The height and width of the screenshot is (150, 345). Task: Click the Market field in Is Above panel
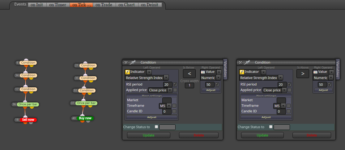coord(281,100)
